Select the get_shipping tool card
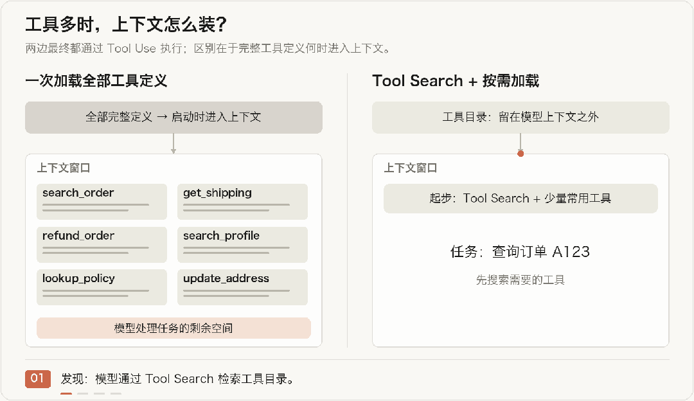 click(242, 201)
